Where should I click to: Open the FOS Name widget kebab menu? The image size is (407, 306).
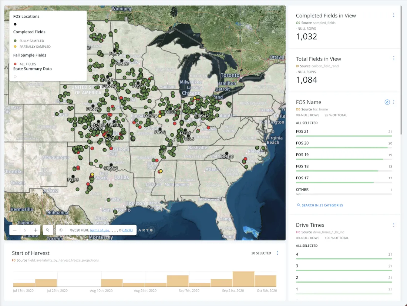click(x=394, y=102)
